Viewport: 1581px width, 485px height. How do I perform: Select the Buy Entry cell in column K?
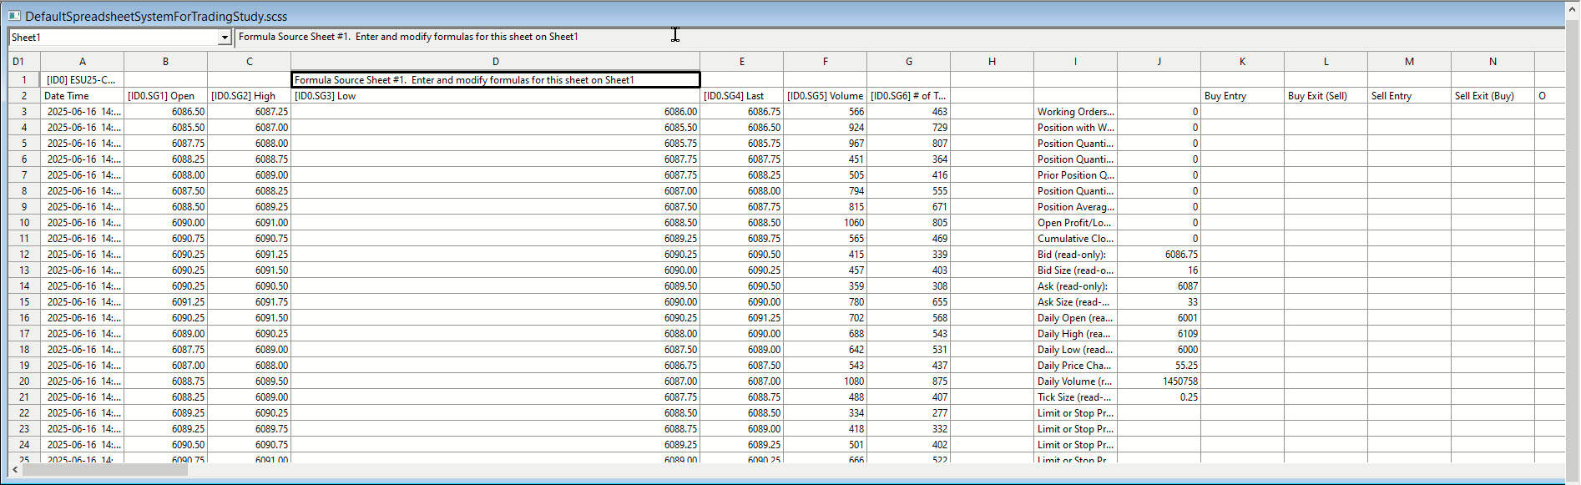click(x=1242, y=96)
